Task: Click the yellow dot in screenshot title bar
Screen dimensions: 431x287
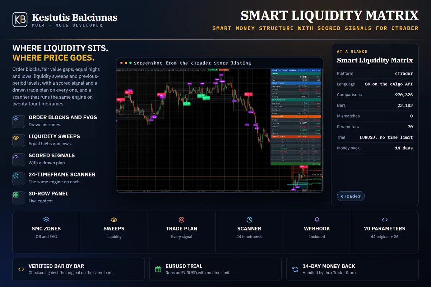Action: [126, 63]
